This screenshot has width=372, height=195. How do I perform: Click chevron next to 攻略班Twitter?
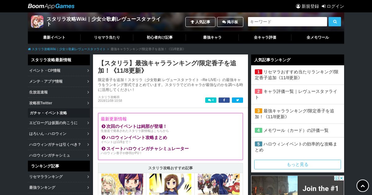(88, 103)
